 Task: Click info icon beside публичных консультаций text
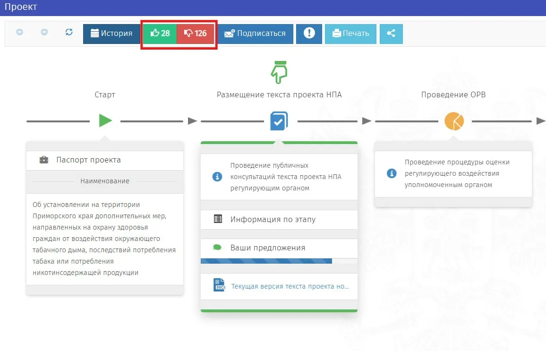tap(217, 177)
